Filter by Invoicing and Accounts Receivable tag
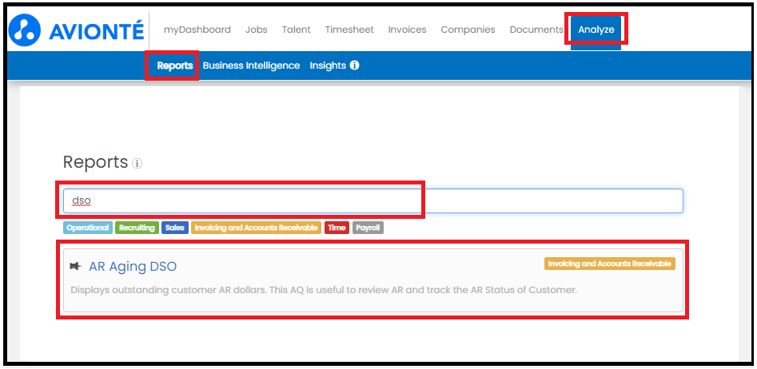Screen dimensions: 757x369 pyautogui.click(x=256, y=228)
